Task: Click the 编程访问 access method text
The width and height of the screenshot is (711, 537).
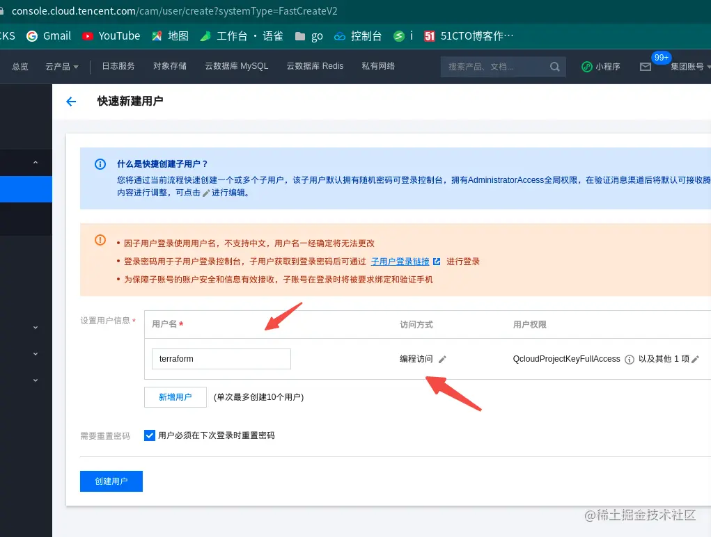Action: pos(416,359)
